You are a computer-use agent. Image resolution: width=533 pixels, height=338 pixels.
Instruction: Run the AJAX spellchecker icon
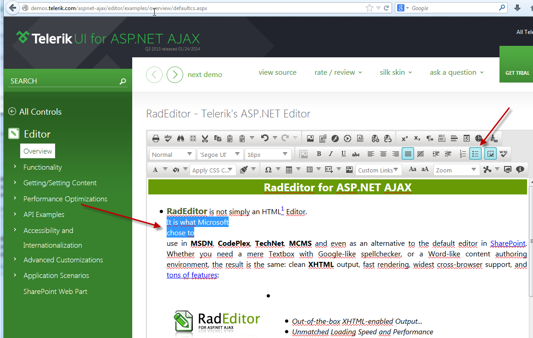click(x=168, y=138)
